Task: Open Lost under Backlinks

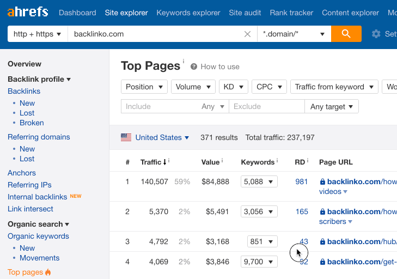Action: tap(27, 113)
